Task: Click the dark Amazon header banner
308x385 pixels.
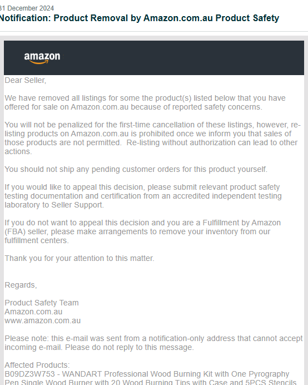Action: pyautogui.click(x=154, y=58)
